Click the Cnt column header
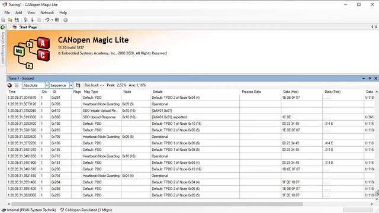This screenshot has width=379, height=213. 45,92
